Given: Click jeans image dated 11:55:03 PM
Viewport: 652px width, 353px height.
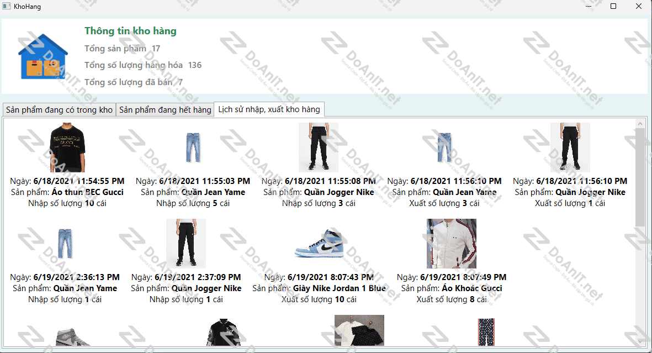Looking at the screenshot, I should click(x=193, y=147).
